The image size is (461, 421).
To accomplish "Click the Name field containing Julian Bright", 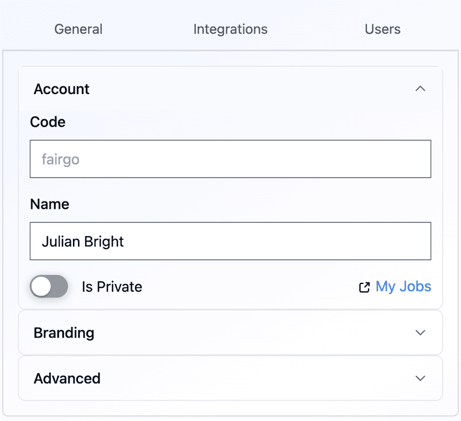I will click(230, 241).
